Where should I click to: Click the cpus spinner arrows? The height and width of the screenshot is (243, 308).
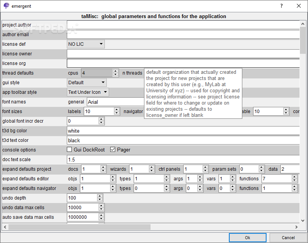tap(116, 73)
